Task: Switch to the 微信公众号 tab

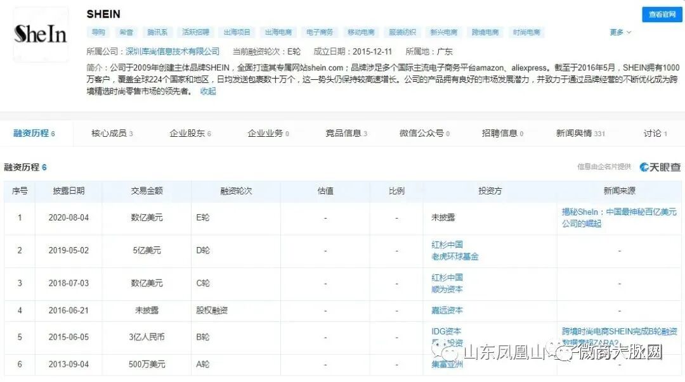Action: tap(424, 133)
